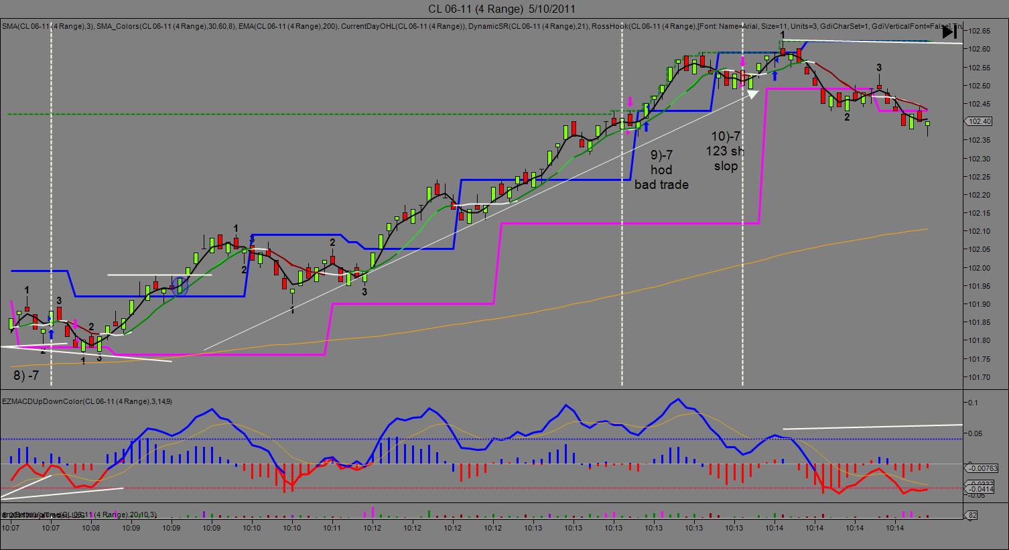Click the 102.15 price axis label
The height and width of the screenshot is (550, 1009).
[x=980, y=213]
